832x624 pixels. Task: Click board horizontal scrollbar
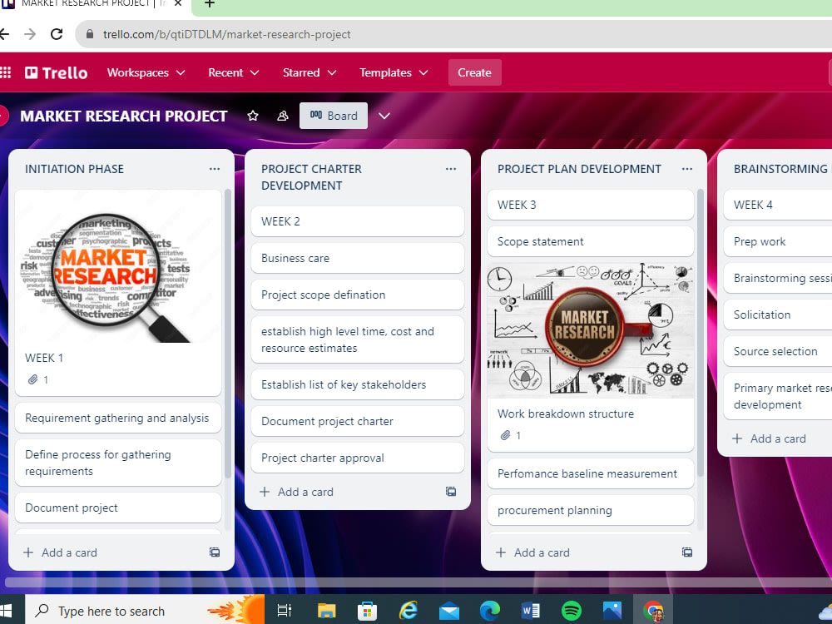(418, 582)
